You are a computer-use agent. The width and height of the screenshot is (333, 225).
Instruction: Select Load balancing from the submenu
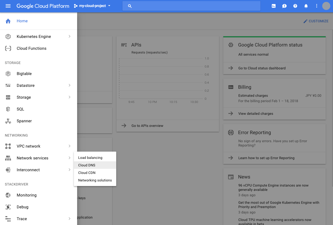click(95, 158)
